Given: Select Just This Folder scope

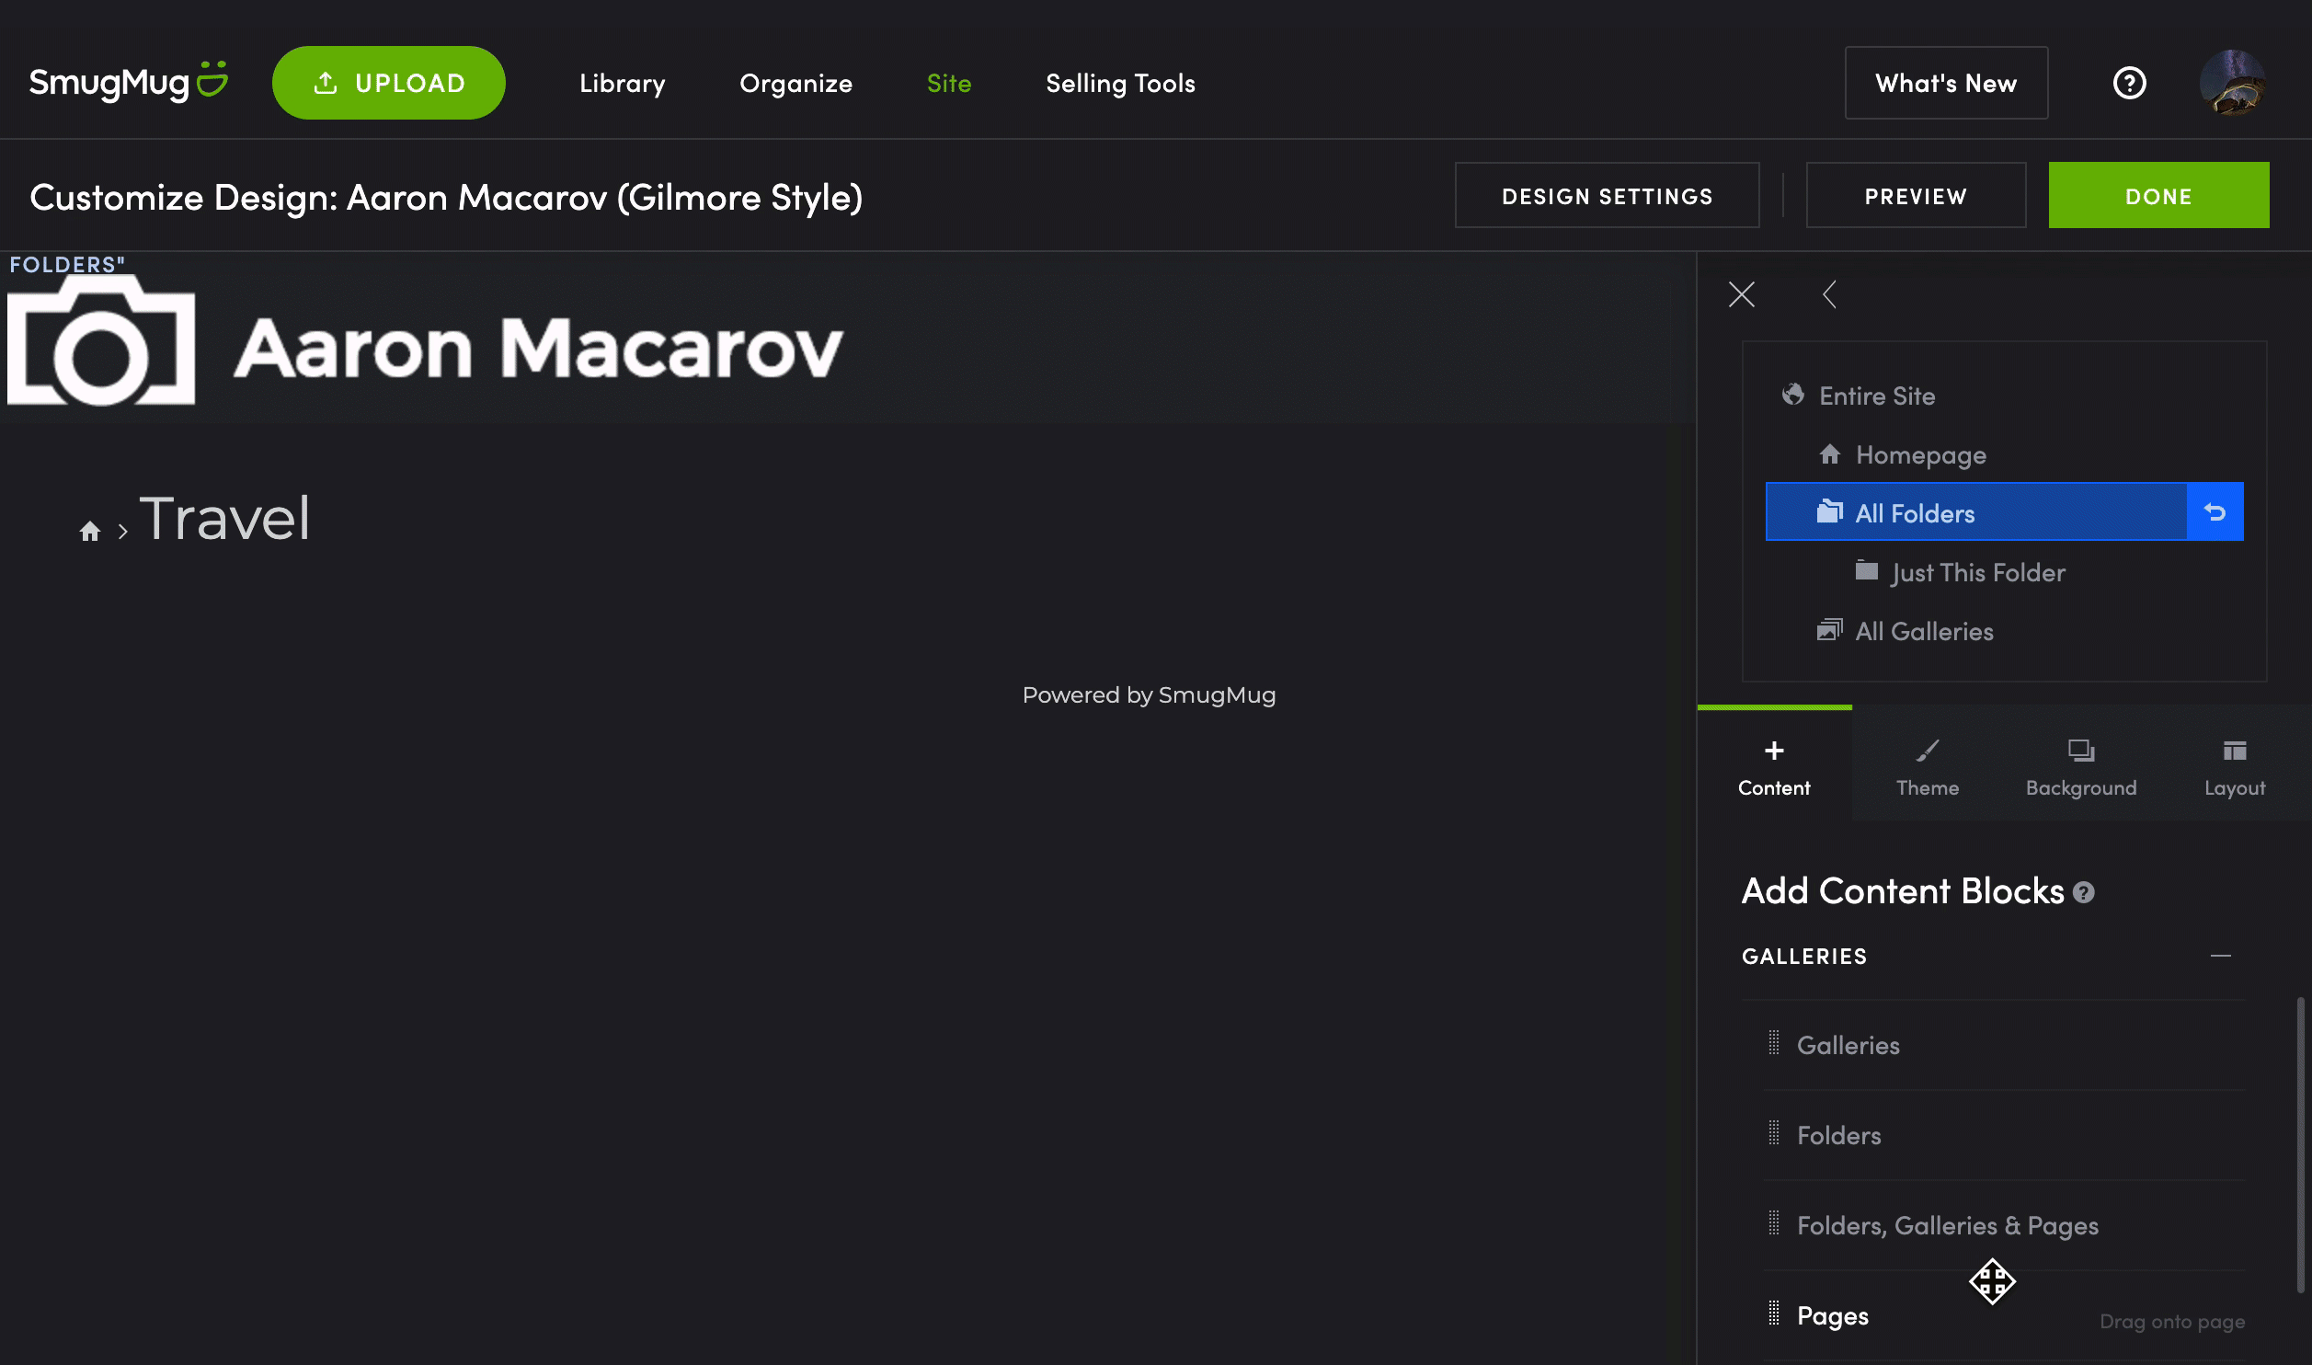Looking at the screenshot, I should point(1977,572).
